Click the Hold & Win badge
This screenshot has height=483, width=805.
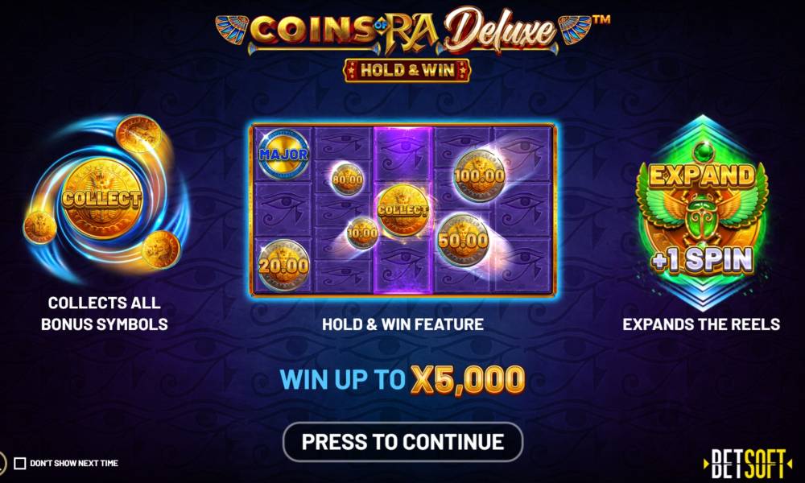[x=407, y=70]
